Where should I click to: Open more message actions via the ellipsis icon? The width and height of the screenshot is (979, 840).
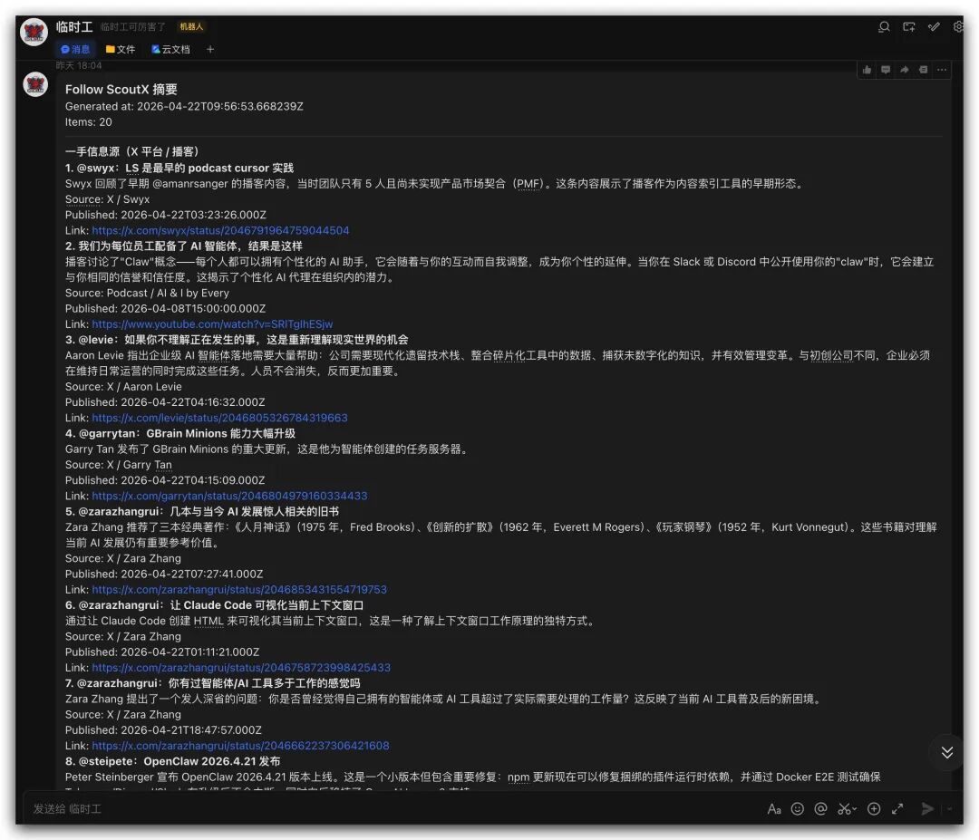tap(942, 69)
